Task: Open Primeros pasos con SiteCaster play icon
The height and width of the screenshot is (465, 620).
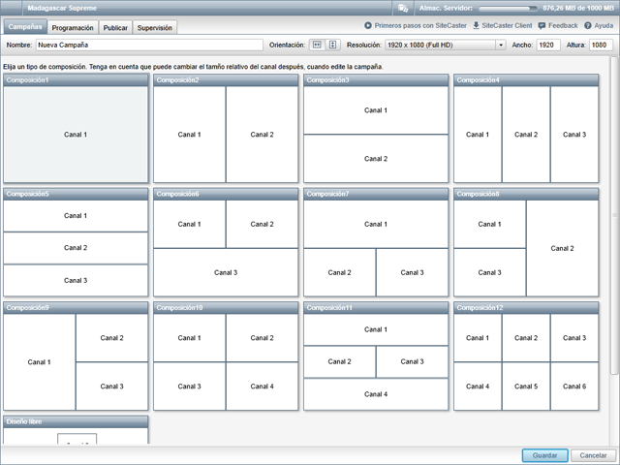Action: pos(368,25)
